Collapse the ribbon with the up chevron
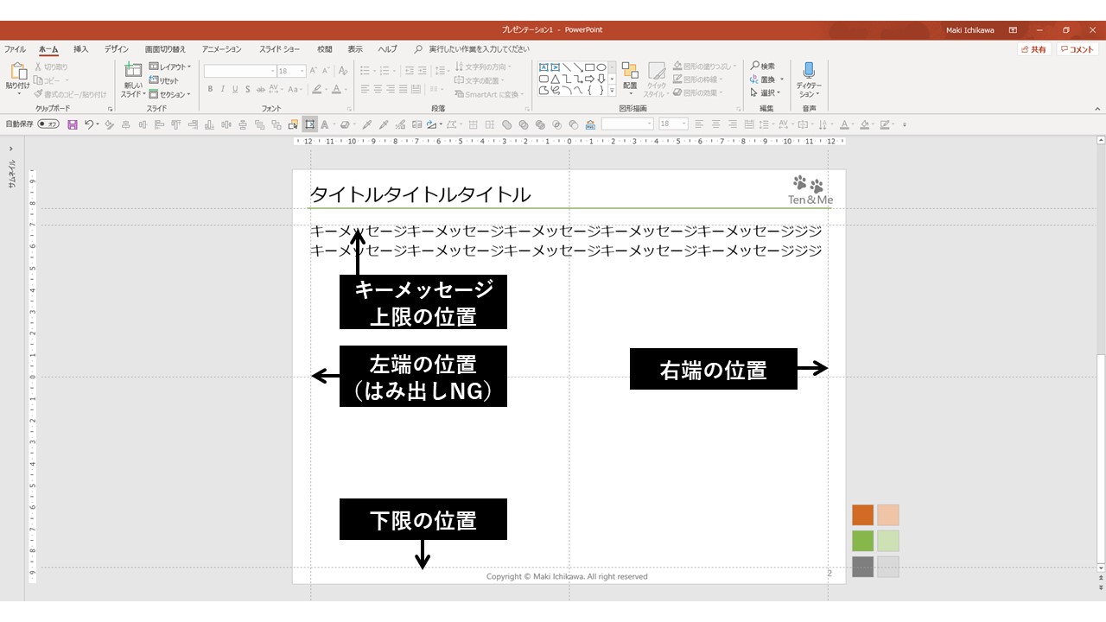Screen dimensions: 1106x622 coord(1099,108)
